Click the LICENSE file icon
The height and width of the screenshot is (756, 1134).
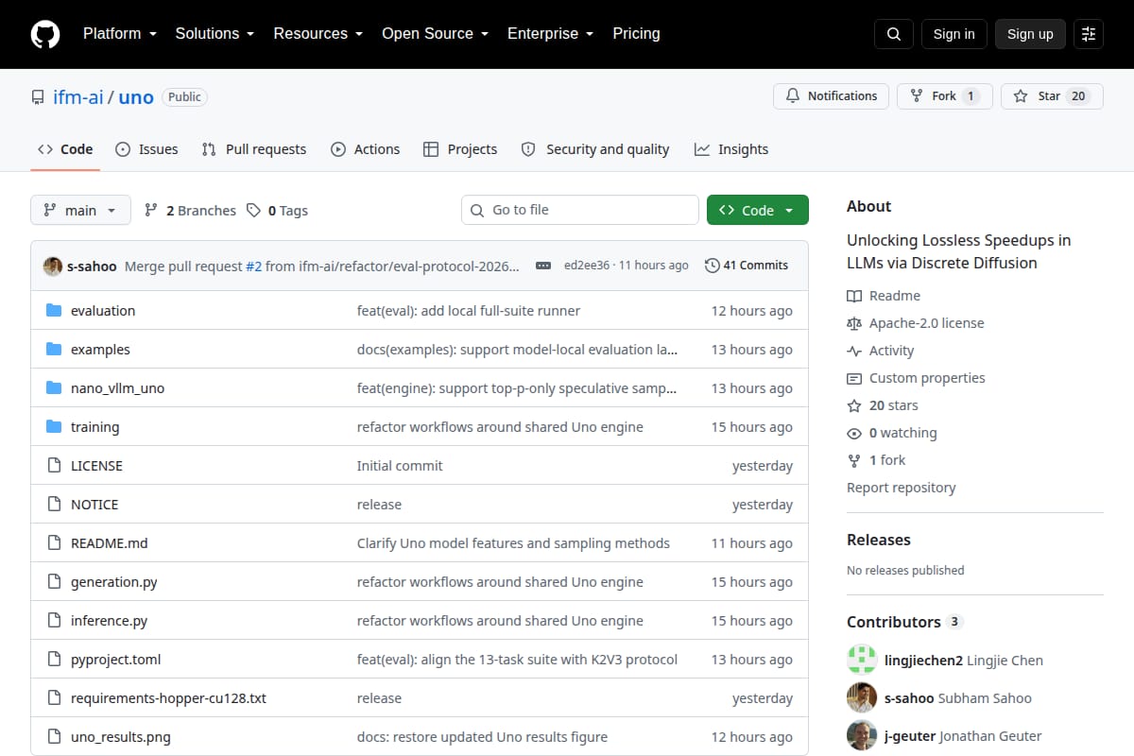(54, 466)
